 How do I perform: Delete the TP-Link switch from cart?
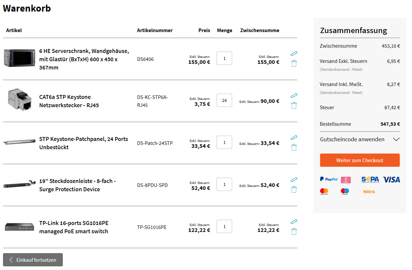coord(294,231)
